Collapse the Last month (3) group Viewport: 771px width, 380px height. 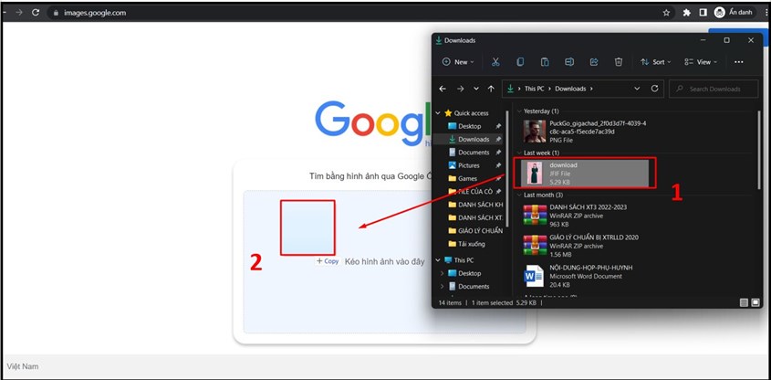pyautogui.click(x=519, y=195)
